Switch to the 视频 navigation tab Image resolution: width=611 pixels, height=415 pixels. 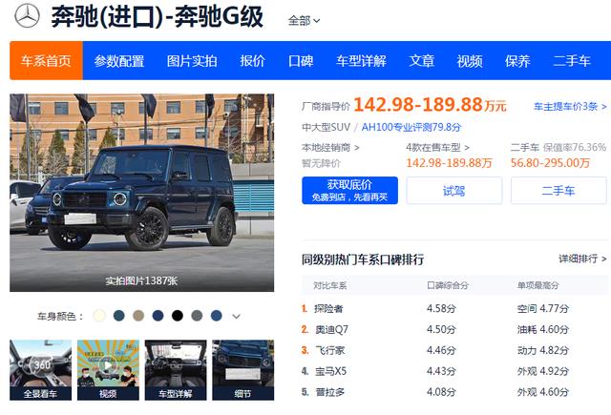pos(470,61)
